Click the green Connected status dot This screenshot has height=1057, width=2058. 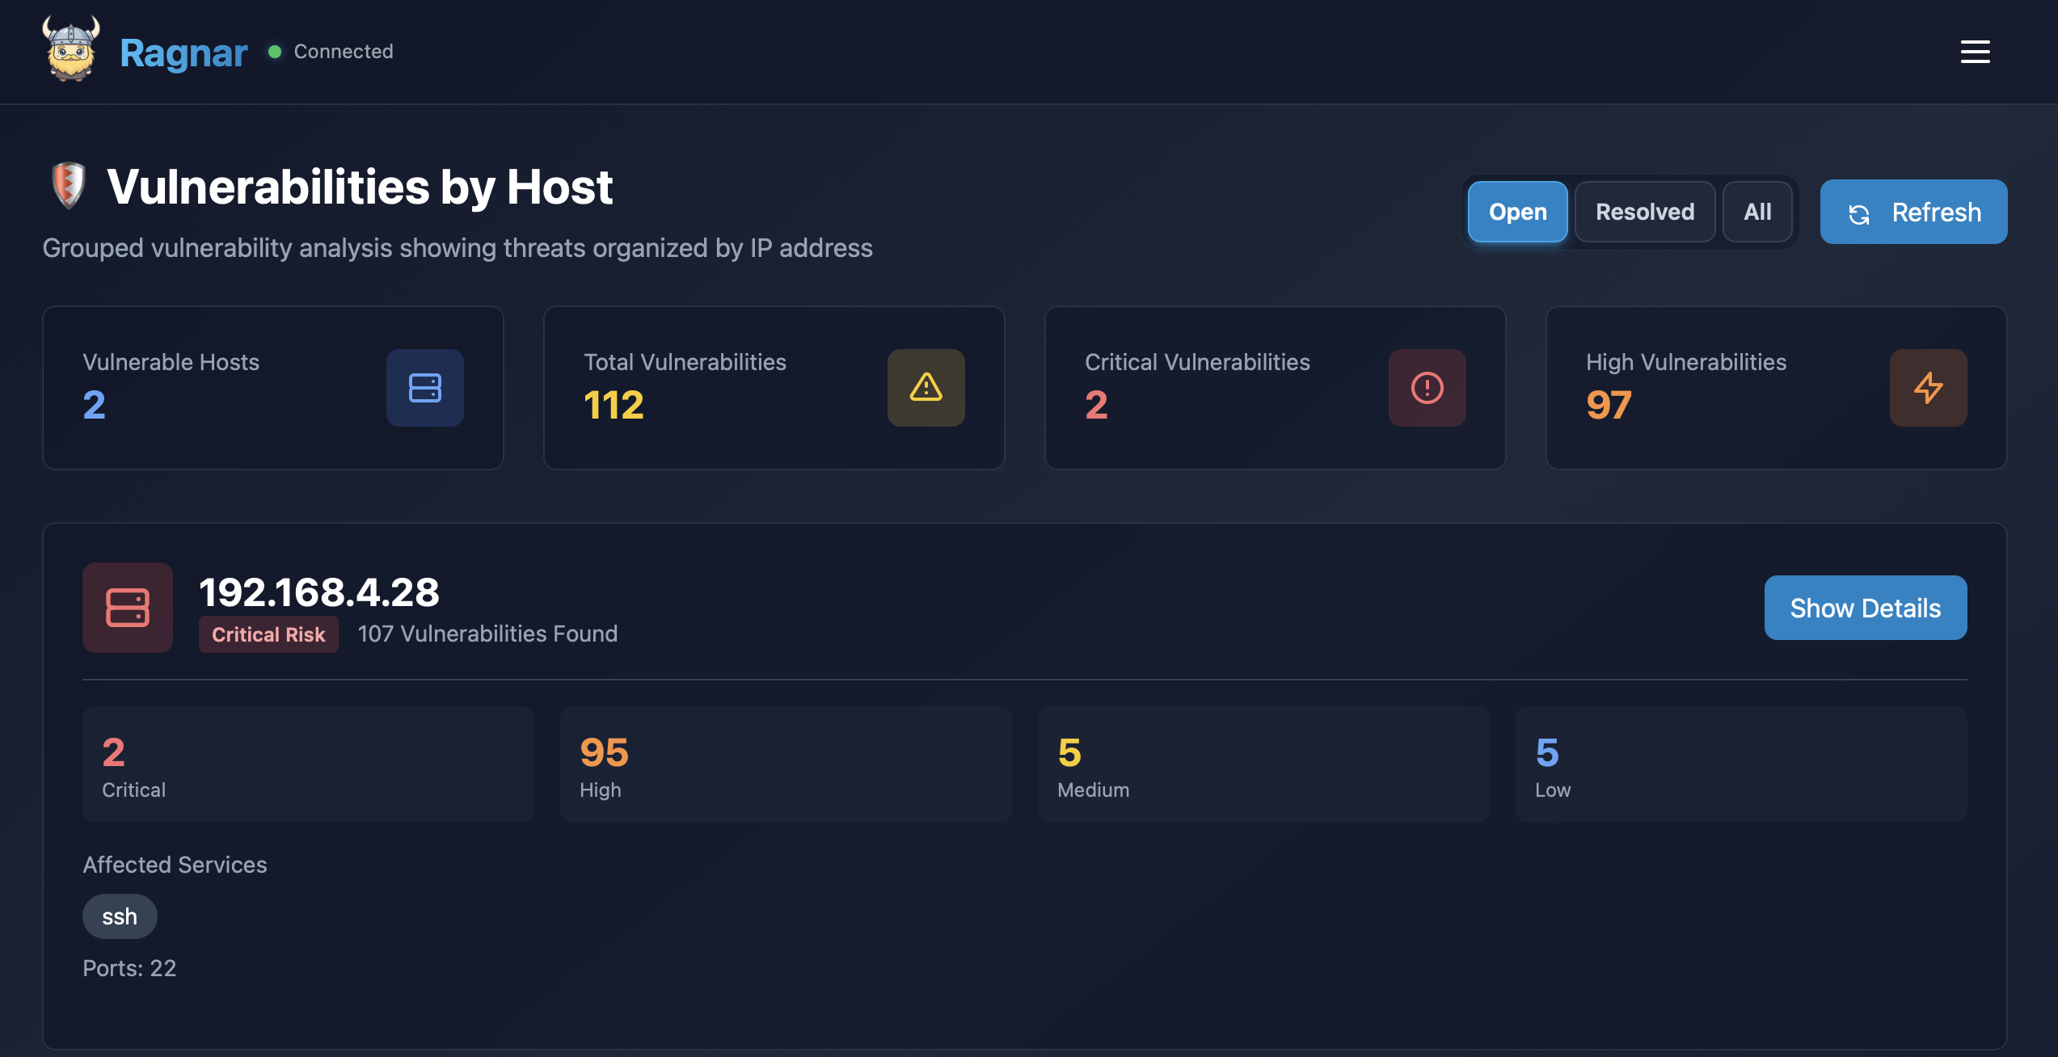click(275, 52)
